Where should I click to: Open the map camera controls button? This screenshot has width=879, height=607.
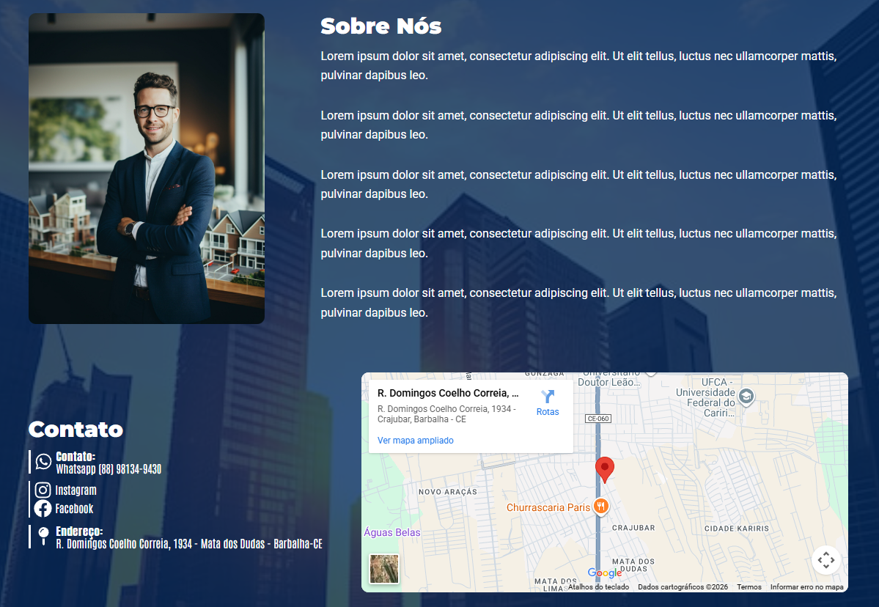click(x=826, y=560)
